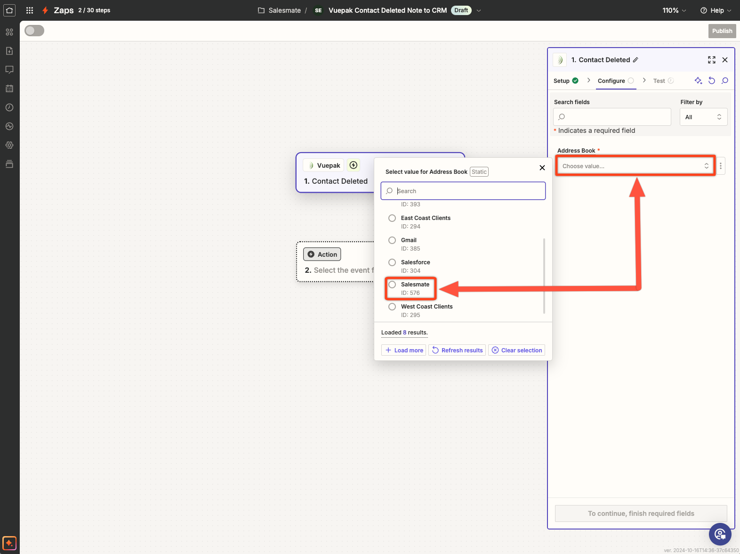Open the support chat bubble
Image resolution: width=740 pixels, height=554 pixels.
pos(720,534)
